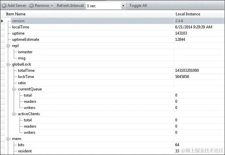Click the repl node label
225x155 pixels.
click(x=15, y=46)
